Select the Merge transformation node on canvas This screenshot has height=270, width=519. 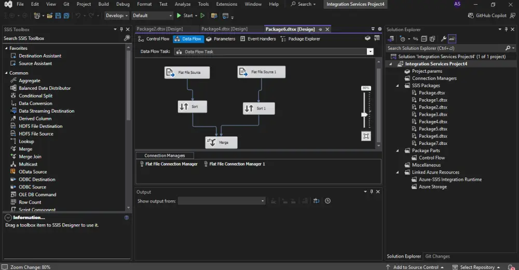pyautogui.click(x=221, y=142)
